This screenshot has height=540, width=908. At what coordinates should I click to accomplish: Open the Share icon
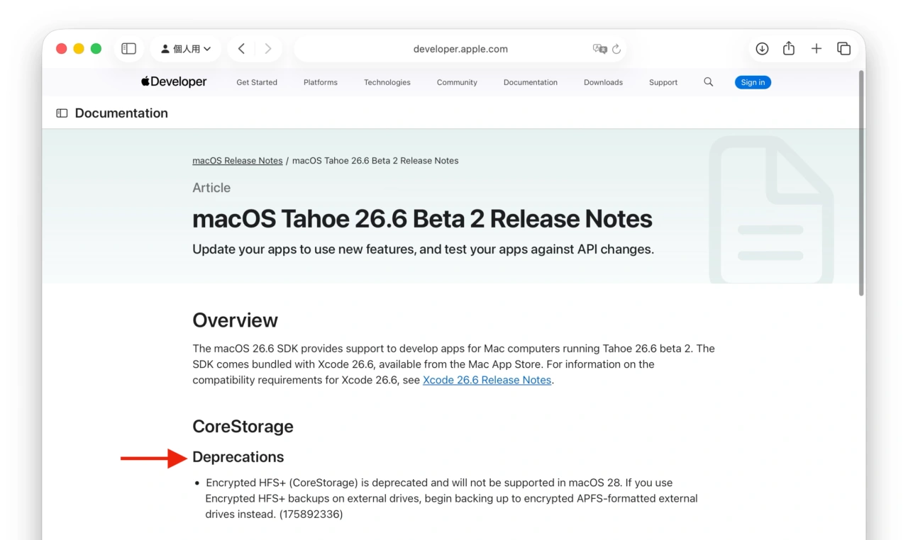tap(789, 48)
